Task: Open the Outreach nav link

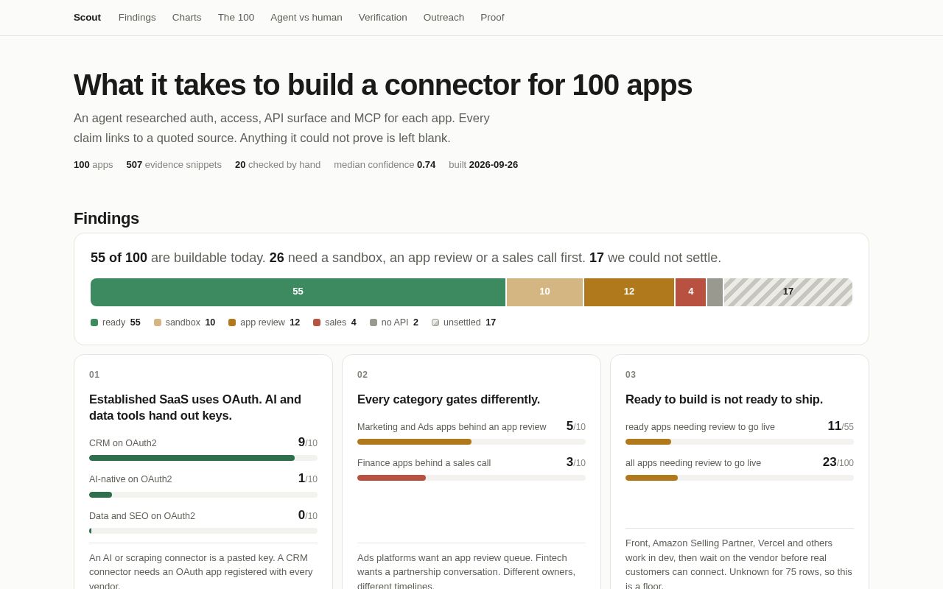Action: pyautogui.click(x=444, y=18)
